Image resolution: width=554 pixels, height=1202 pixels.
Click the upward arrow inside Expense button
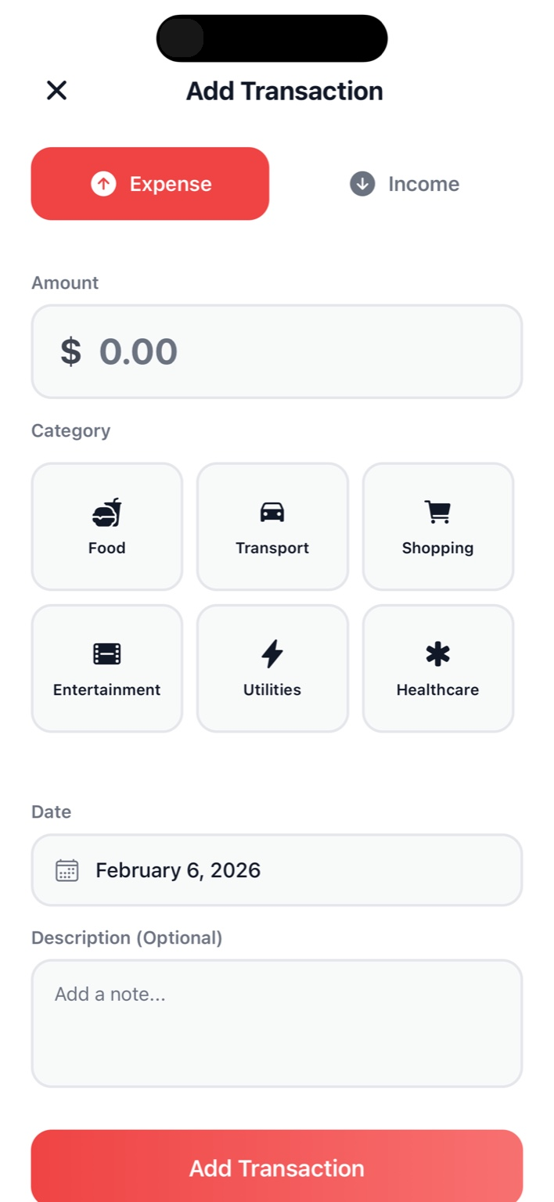103,183
